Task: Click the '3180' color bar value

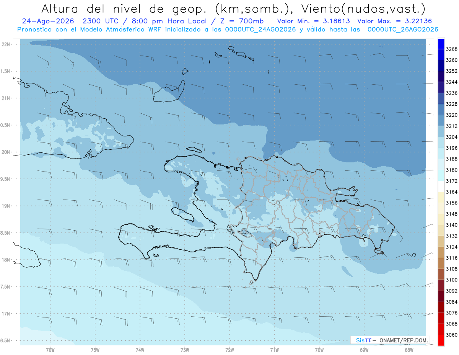Action: pos(452,170)
